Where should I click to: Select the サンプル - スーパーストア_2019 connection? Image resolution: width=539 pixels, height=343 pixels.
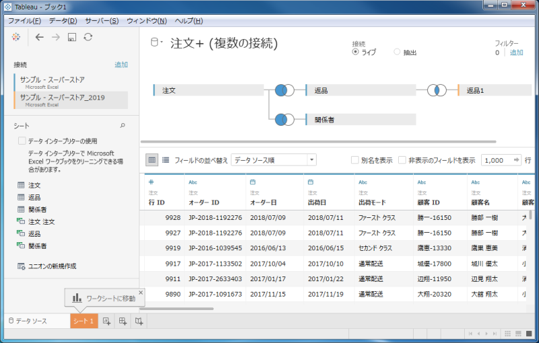(71, 100)
